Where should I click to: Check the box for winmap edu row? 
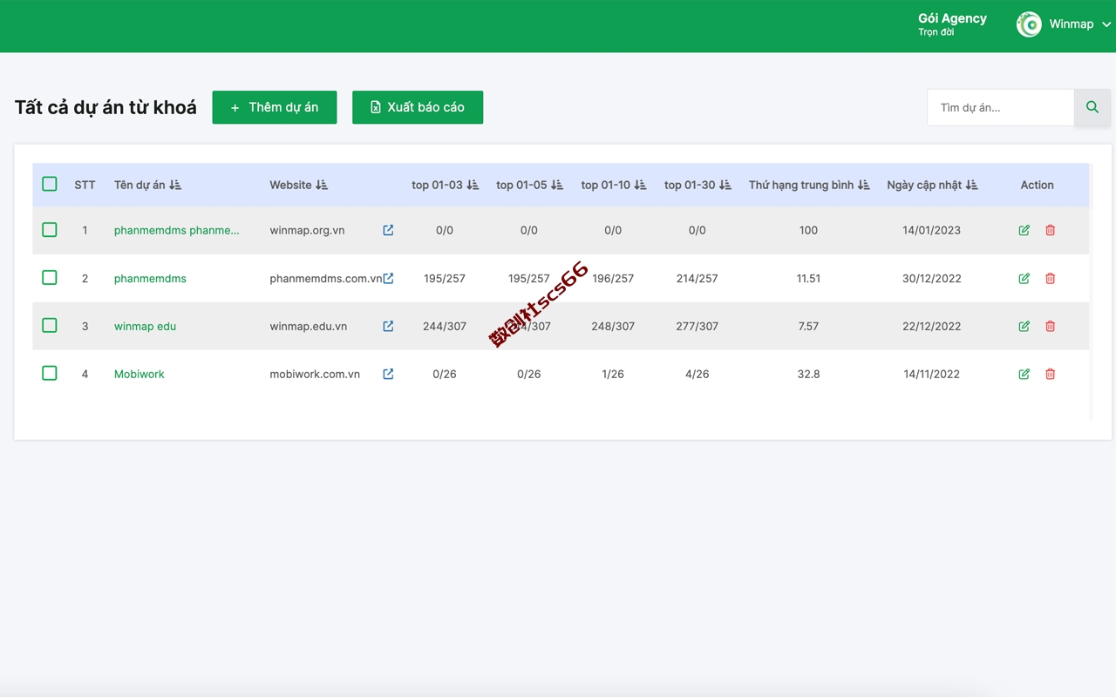tap(50, 326)
